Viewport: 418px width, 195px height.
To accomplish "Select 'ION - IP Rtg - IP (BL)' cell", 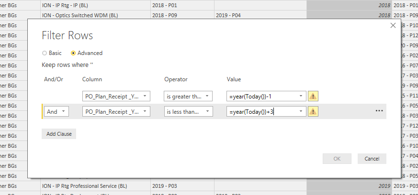I will 95,5.
